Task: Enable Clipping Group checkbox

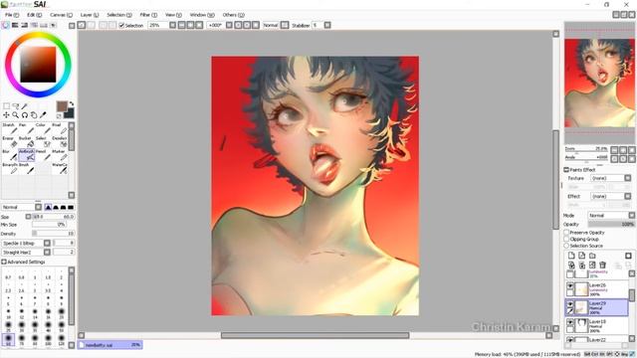Action: pos(566,239)
